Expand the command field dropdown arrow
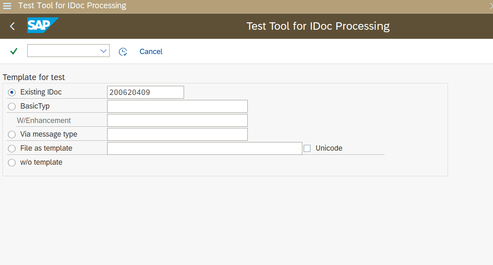Image resolution: width=493 pixels, height=265 pixels. click(x=103, y=51)
